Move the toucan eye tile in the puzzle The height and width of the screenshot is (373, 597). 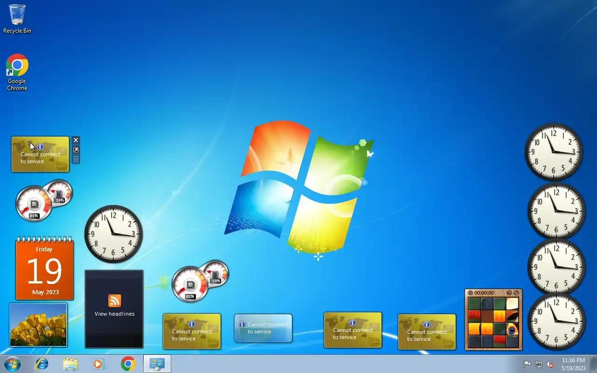512,329
